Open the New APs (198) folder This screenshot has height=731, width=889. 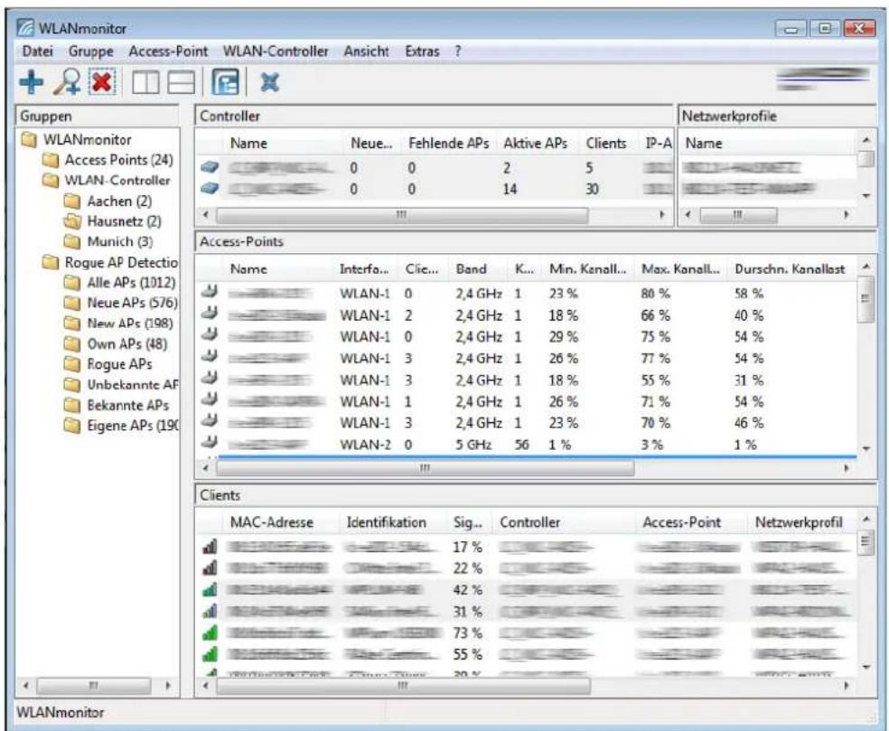(118, 323)
